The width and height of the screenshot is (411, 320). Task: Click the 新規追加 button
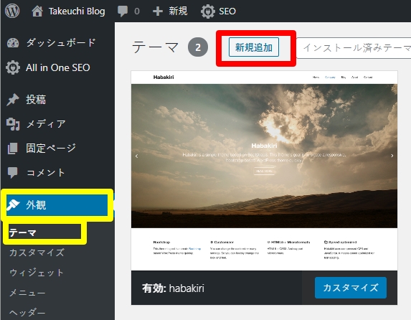(x=253, y=47)
